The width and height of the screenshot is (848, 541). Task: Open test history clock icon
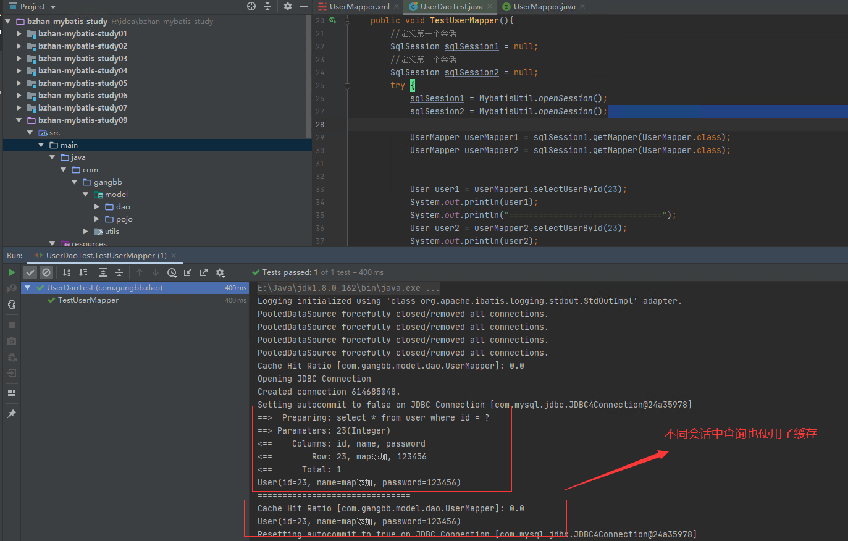click(x=172, y=272)
